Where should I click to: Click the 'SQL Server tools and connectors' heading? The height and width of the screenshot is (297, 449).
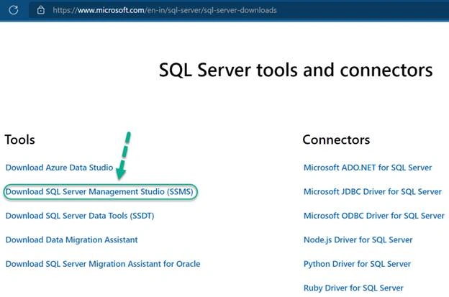pyautogui.click(x=296, y=70)
